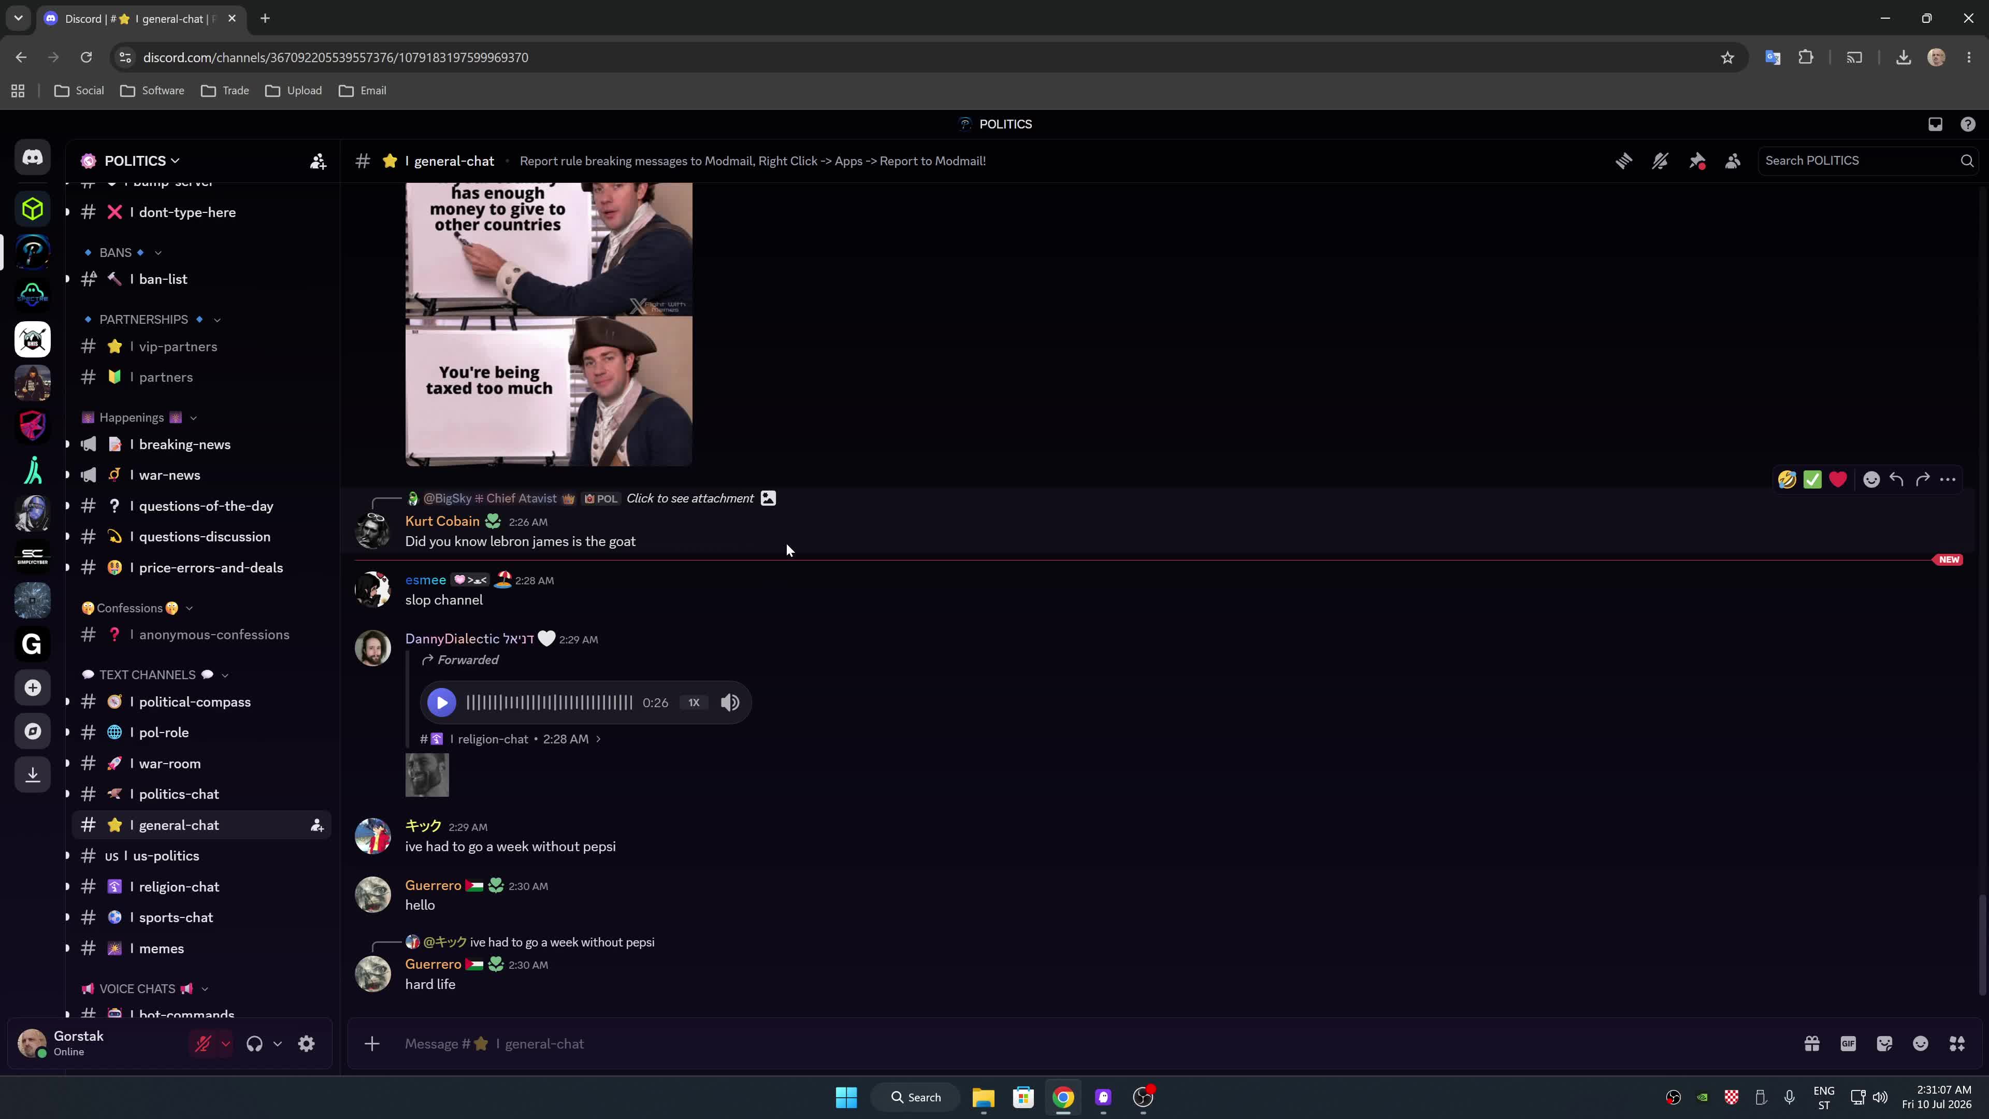Image resolution: width=1989 pixels, height=1119 pixels.
Task: Collapse the BANS category
Action: click(x=123, y=252)
